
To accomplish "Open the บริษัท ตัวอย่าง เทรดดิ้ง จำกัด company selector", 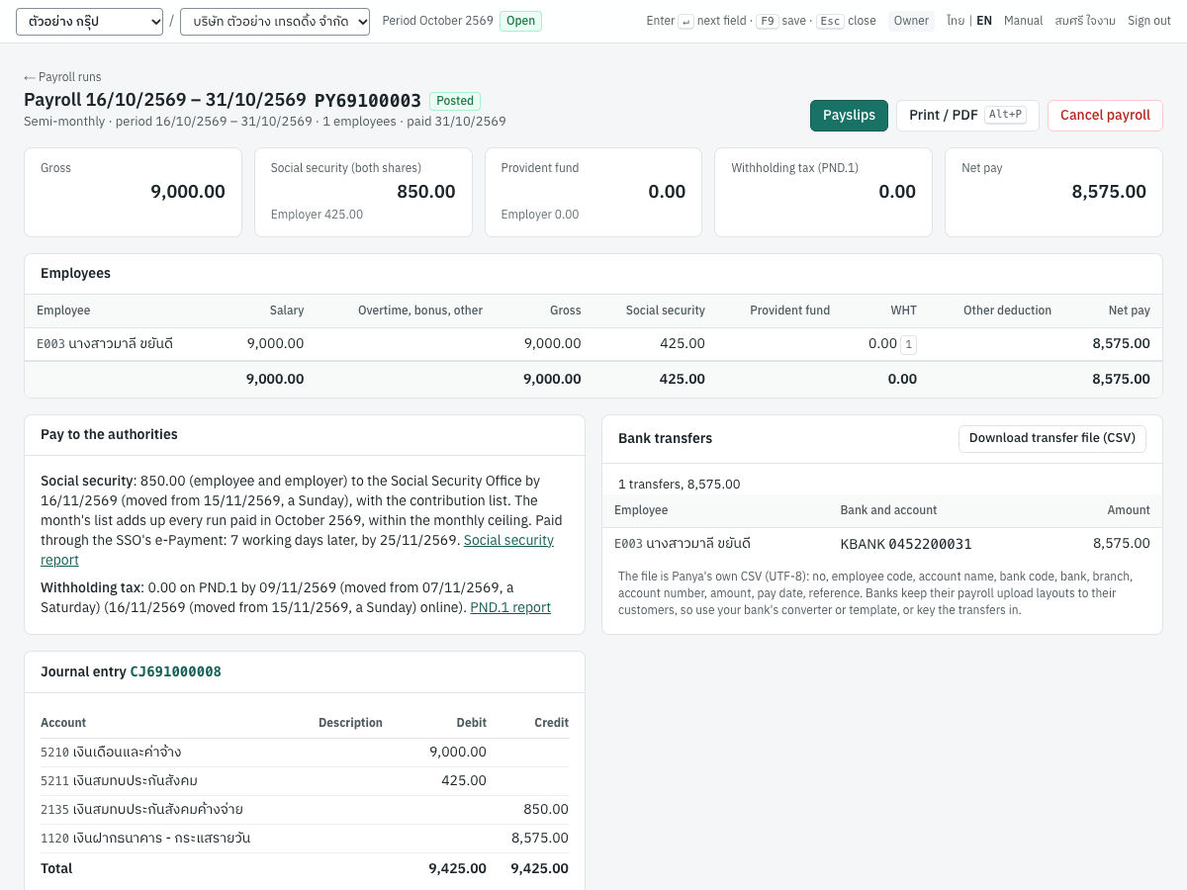I will click(x=275, y=21).
